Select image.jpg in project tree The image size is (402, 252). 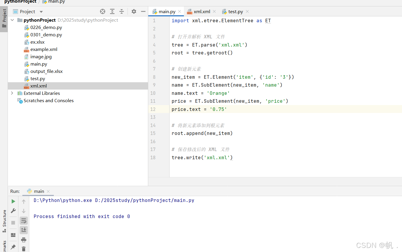tap(41, 56)
